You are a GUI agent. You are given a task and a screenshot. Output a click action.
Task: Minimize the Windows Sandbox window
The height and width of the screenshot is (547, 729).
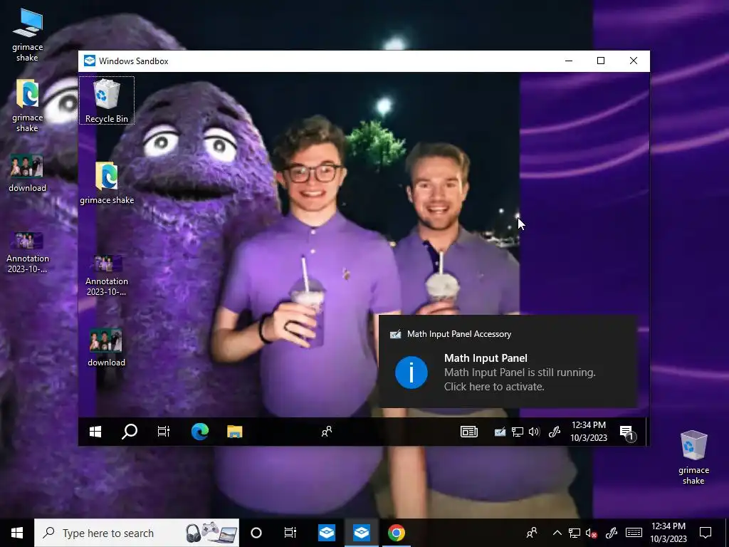pos(569,61)
